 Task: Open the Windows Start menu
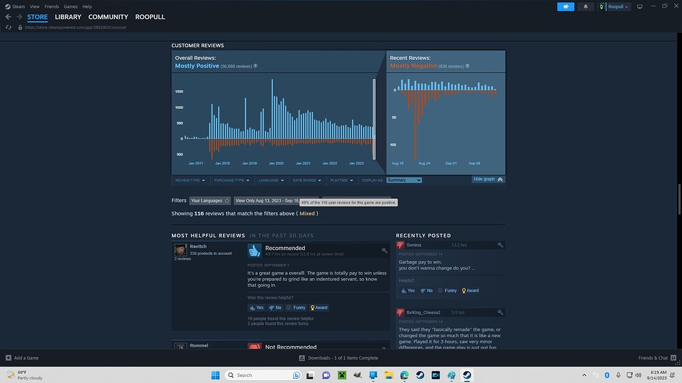coord(216,376)
